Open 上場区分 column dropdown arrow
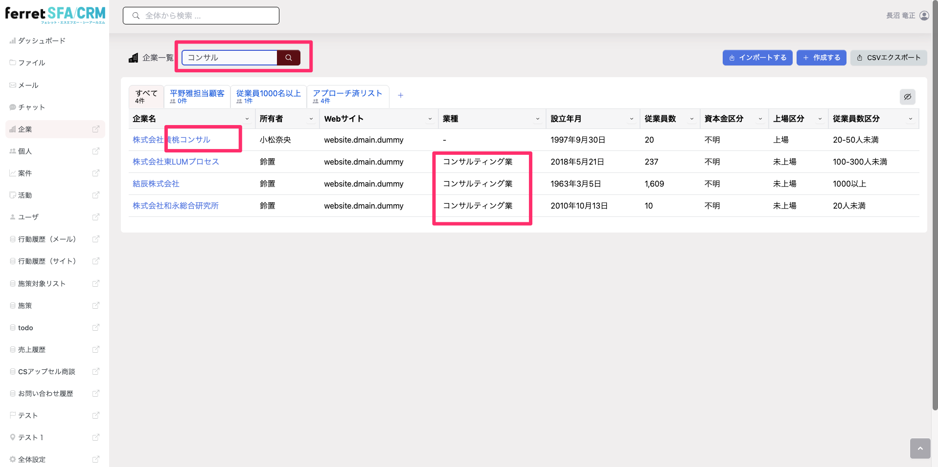Screen dimensions: 938x467 [820, 119]
